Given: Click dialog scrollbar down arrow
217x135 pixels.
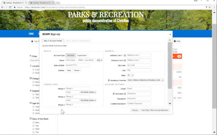Looking at the screenshot, I should (x=170, y=104).
